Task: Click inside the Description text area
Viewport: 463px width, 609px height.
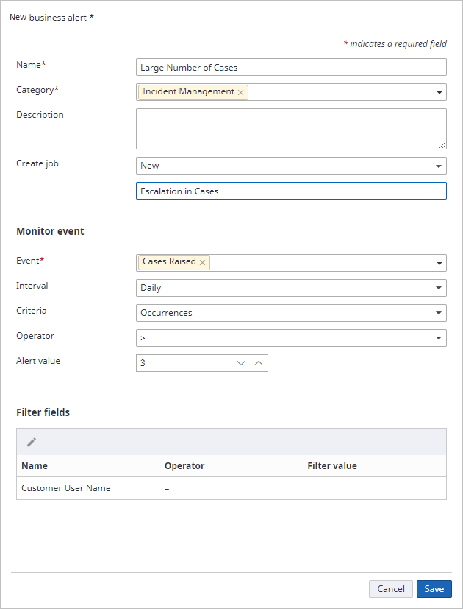Action: coord(291,129)
